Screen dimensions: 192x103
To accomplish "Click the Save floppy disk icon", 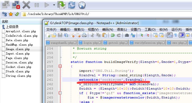I will pyautogui.click(x=60, y=35).
